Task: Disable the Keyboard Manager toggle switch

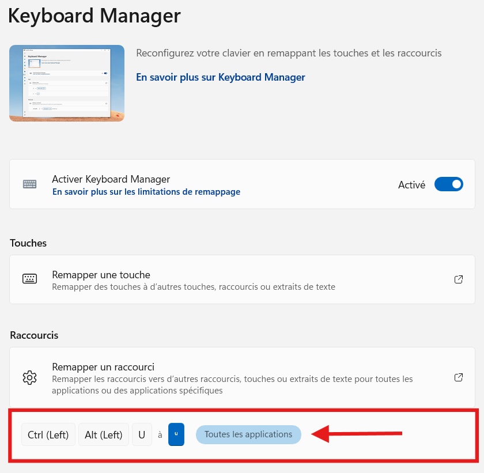Action: pyautogui.click(x=448, y=184)
